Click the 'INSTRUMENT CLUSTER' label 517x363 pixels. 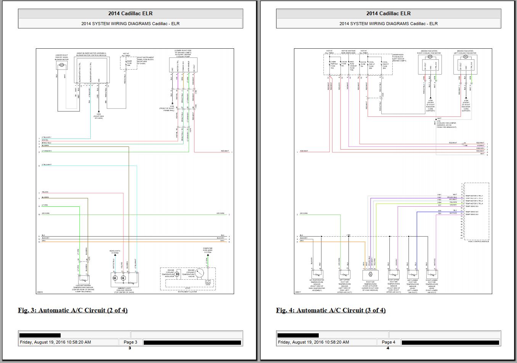pyautogui.click(x=188, y=292)
